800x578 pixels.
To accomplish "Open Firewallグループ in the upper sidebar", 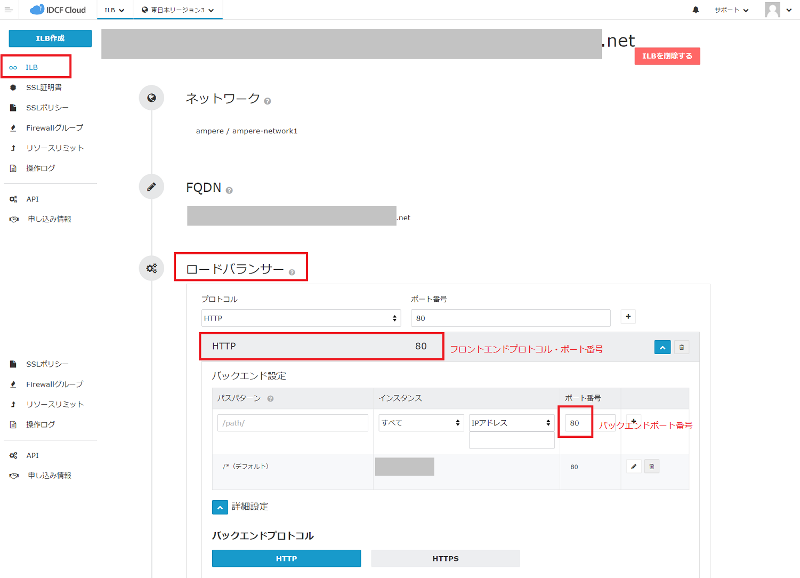I will click(54, 128).
